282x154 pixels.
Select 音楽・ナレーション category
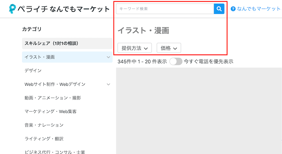(x=44, y=125)
